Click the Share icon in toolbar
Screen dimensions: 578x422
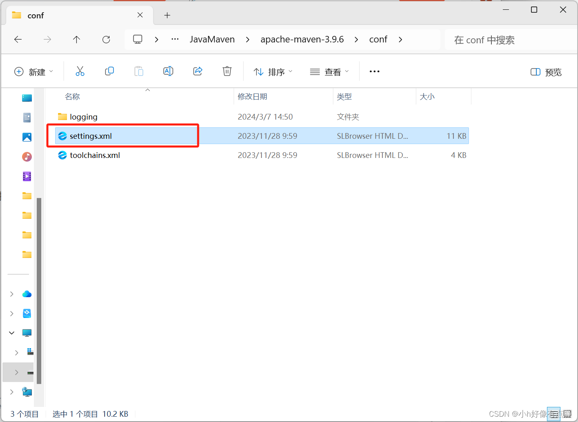pos(198,71)
